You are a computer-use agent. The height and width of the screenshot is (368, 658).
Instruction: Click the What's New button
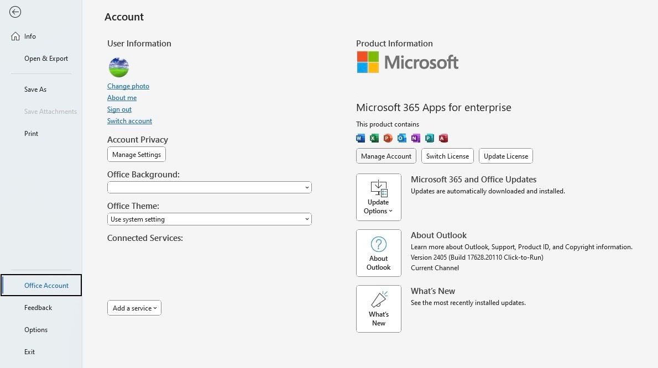tap(379, 309)
